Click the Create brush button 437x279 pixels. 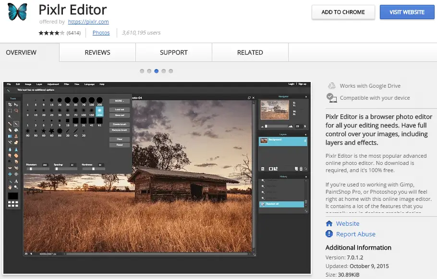pos(120,124)
